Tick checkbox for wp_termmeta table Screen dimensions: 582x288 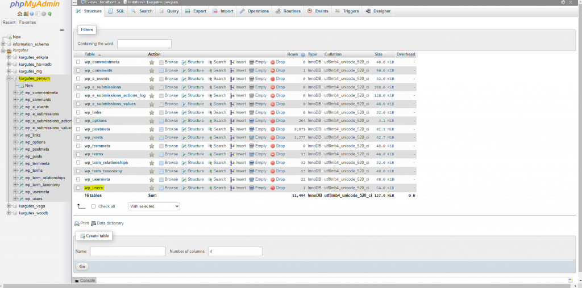pyautogui.click(x=78, y=146)
